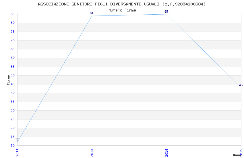The image size is (244, 158).
Task: Click the 'Numero Firme' subtitle
Action: (x=122, y=10)
